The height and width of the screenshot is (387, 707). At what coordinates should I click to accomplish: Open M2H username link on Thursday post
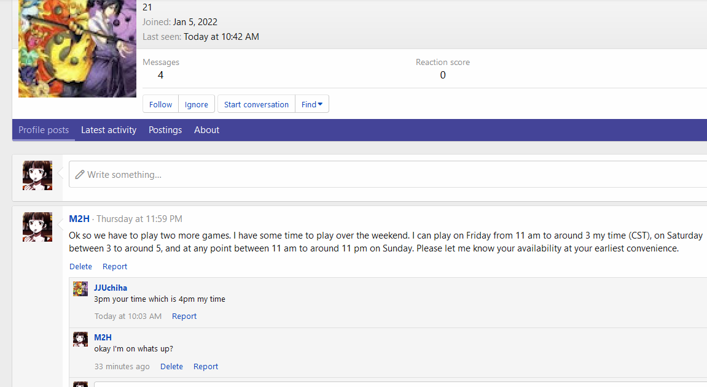pyautogui.click(x=79, y=219)
